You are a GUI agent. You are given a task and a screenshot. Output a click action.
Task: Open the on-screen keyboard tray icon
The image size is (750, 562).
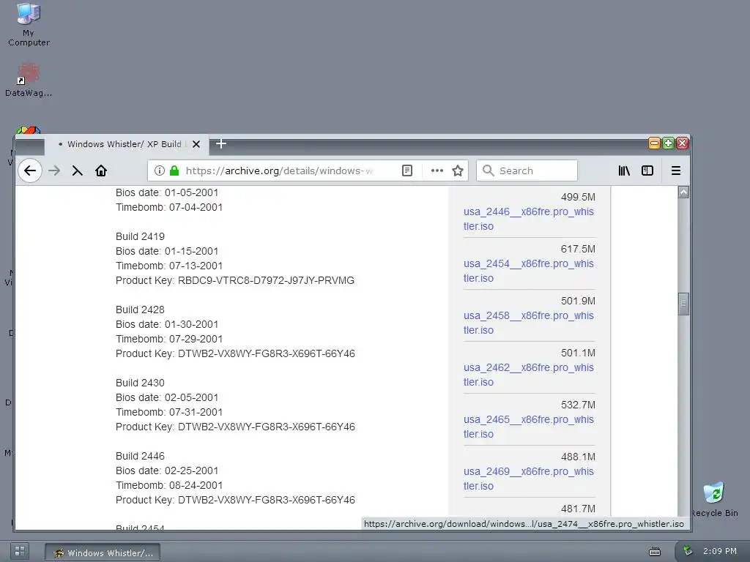655,552
